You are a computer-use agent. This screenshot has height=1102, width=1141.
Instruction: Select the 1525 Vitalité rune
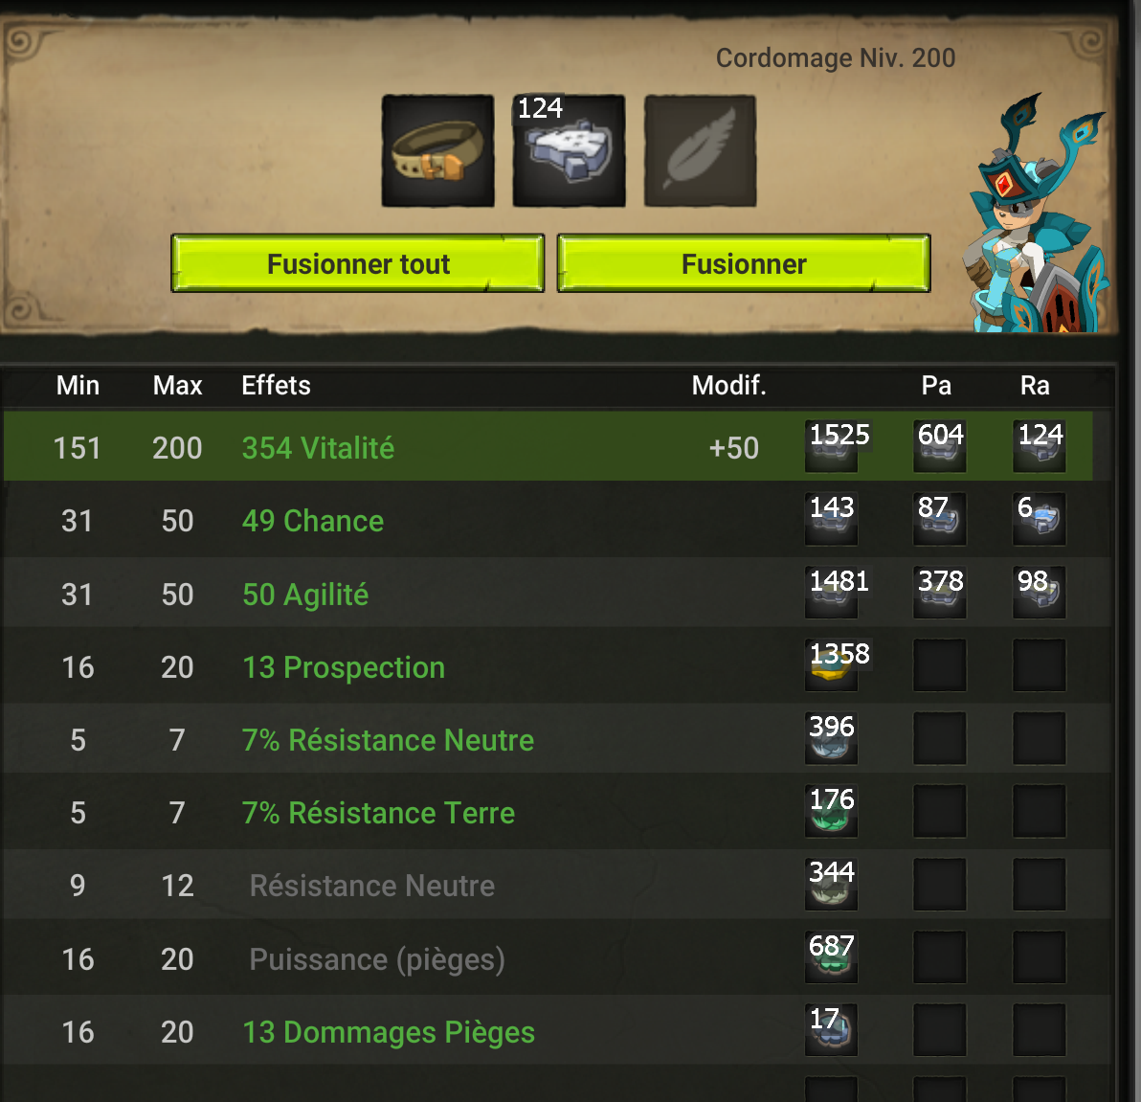pos(831,446)
